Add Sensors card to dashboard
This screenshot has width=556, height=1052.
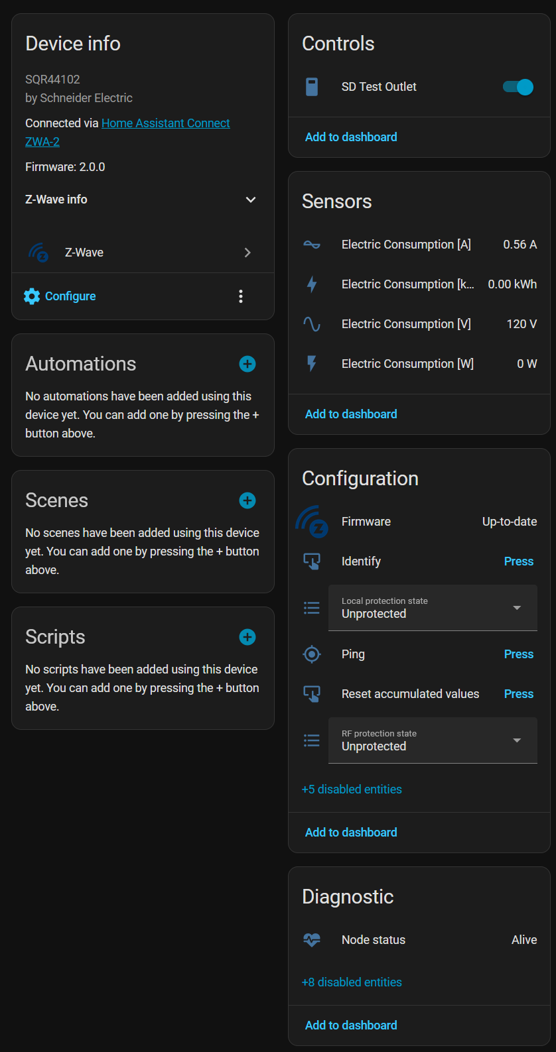coord(351,414)
